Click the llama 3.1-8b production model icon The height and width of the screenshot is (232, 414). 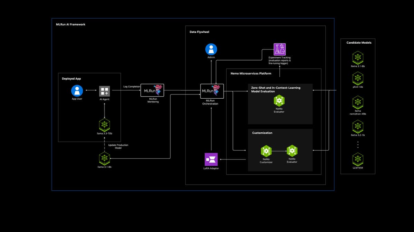coord(105,158)
